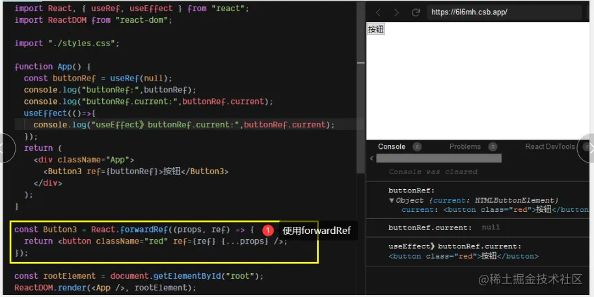Go back in the preview browser
This screenshot has height=297, width=594.
click(378, 12)
